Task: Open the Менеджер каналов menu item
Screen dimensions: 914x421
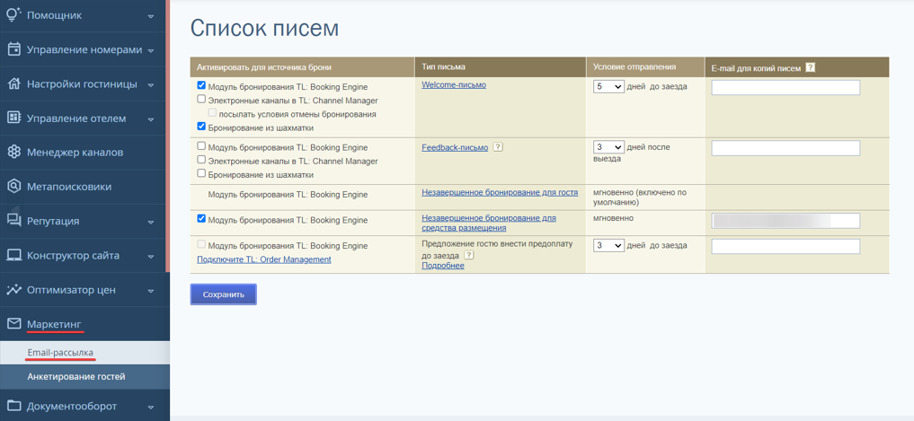Action: tap(75, 153)
